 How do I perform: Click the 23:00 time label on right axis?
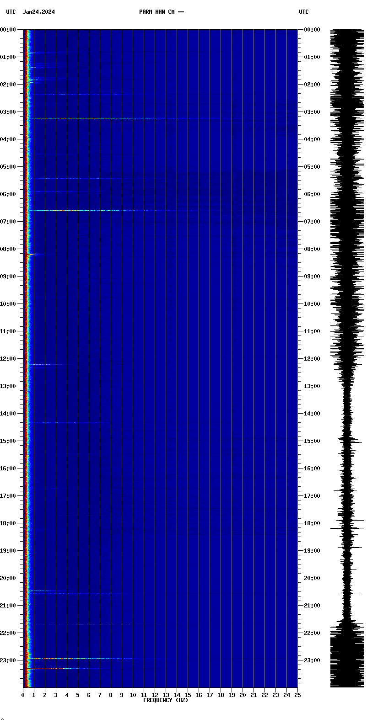pyautogui.click(x=313, y=660)
